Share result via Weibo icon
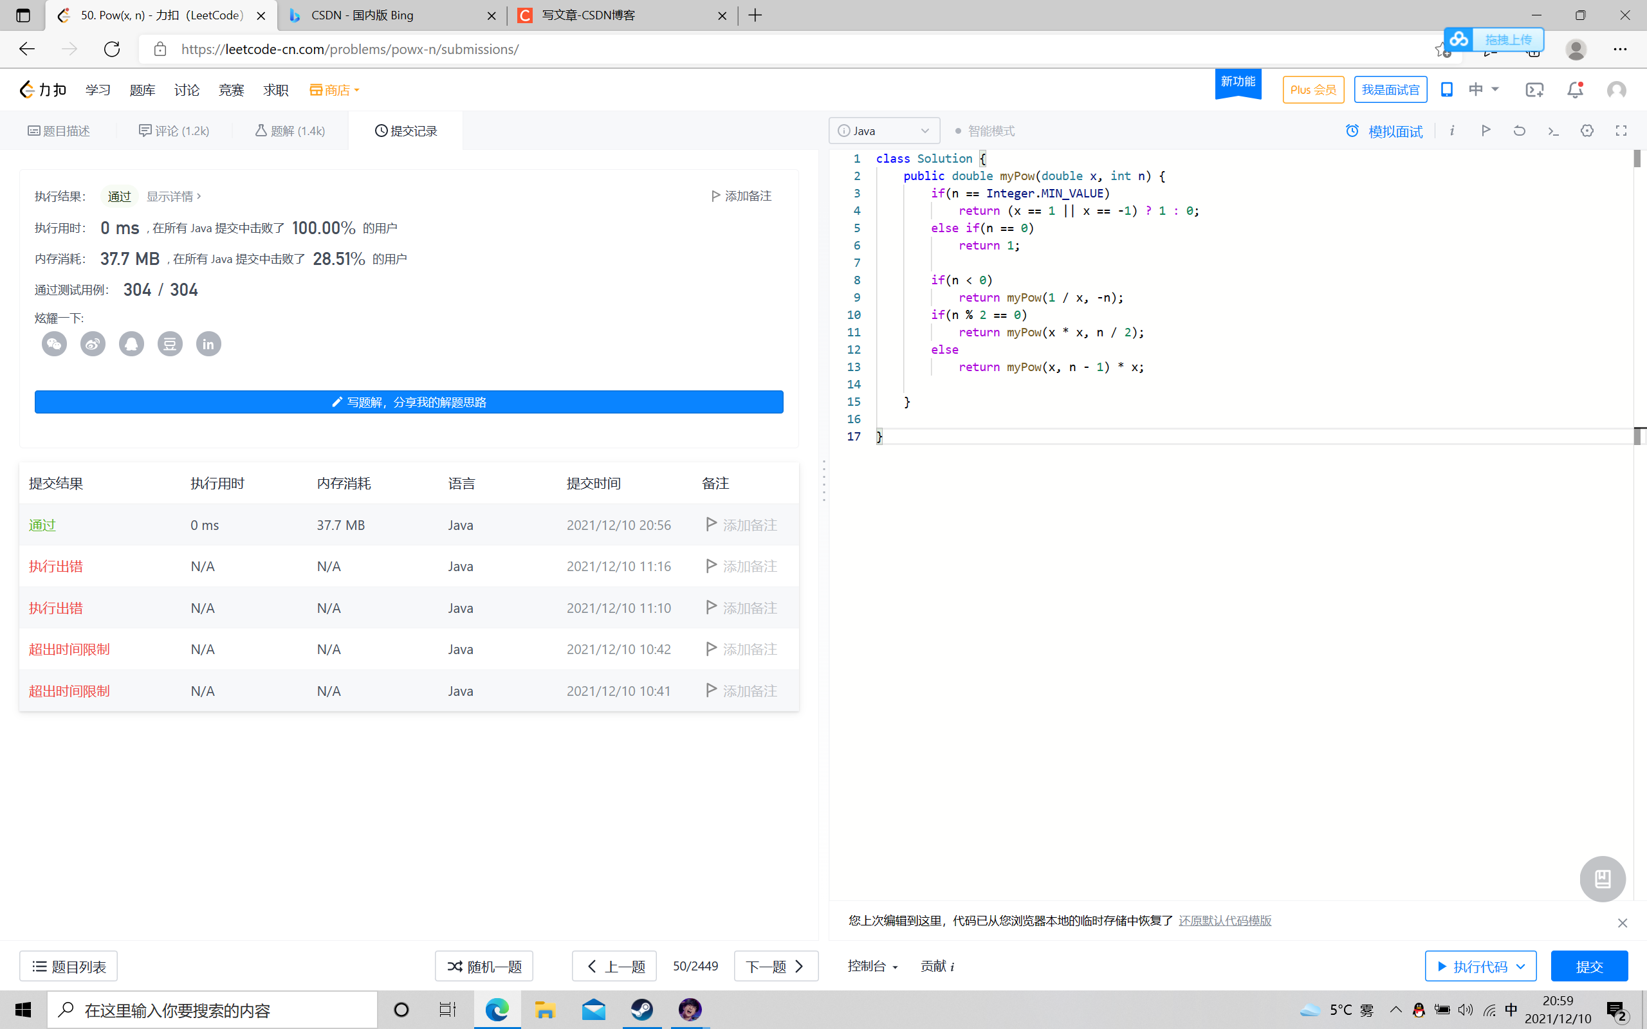Screen dimensions: 1647x1029 tap(93, 343)
